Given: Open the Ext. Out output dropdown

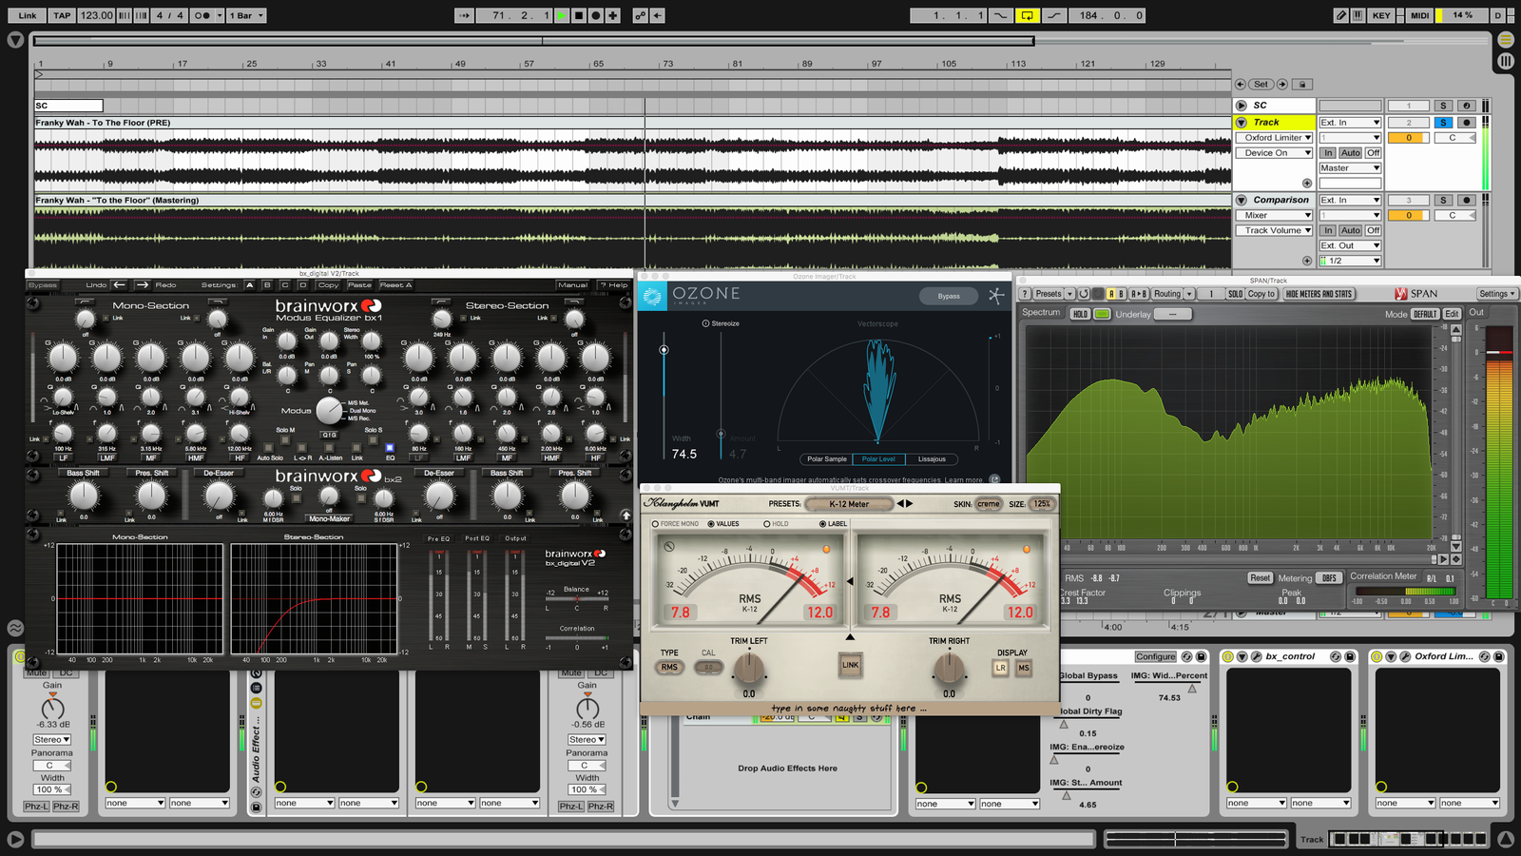Looking at the screenshot, I should [1350, 245].
